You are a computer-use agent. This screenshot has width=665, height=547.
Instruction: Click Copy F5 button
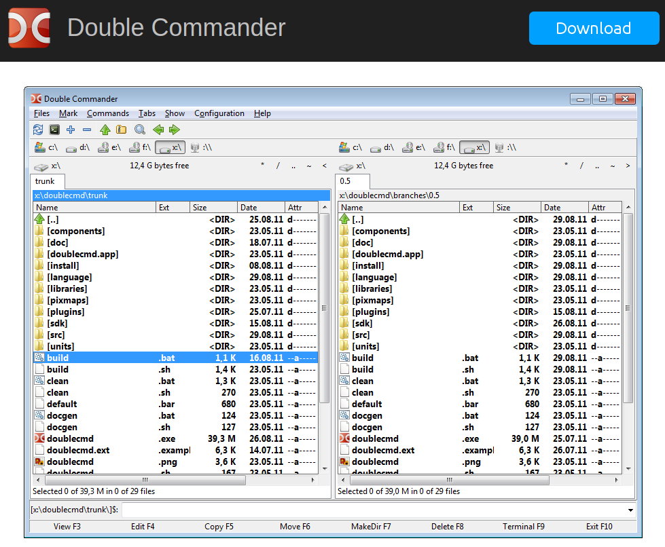219,526
